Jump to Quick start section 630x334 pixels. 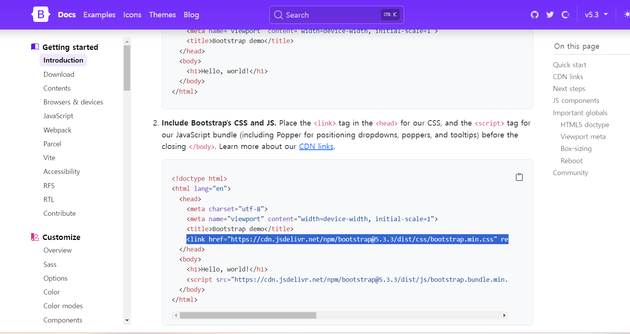point(570,65)
